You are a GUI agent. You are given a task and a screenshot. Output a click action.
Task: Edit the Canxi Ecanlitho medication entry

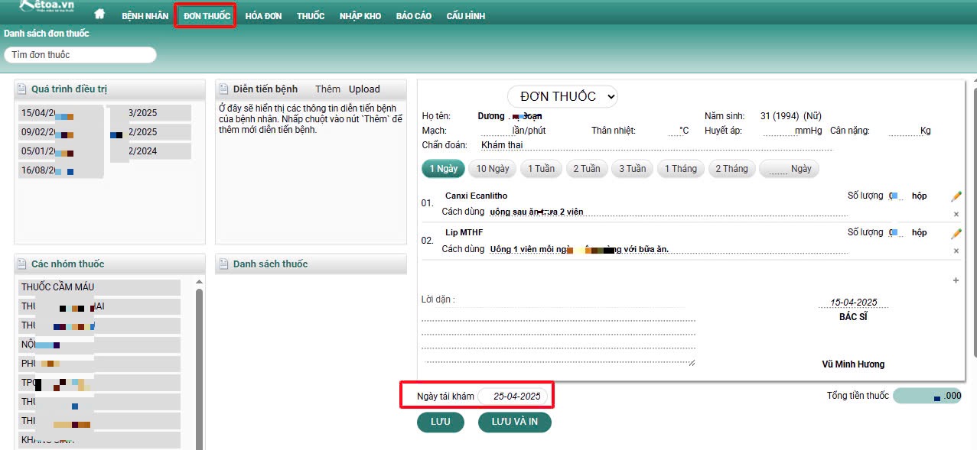[956, 196]
